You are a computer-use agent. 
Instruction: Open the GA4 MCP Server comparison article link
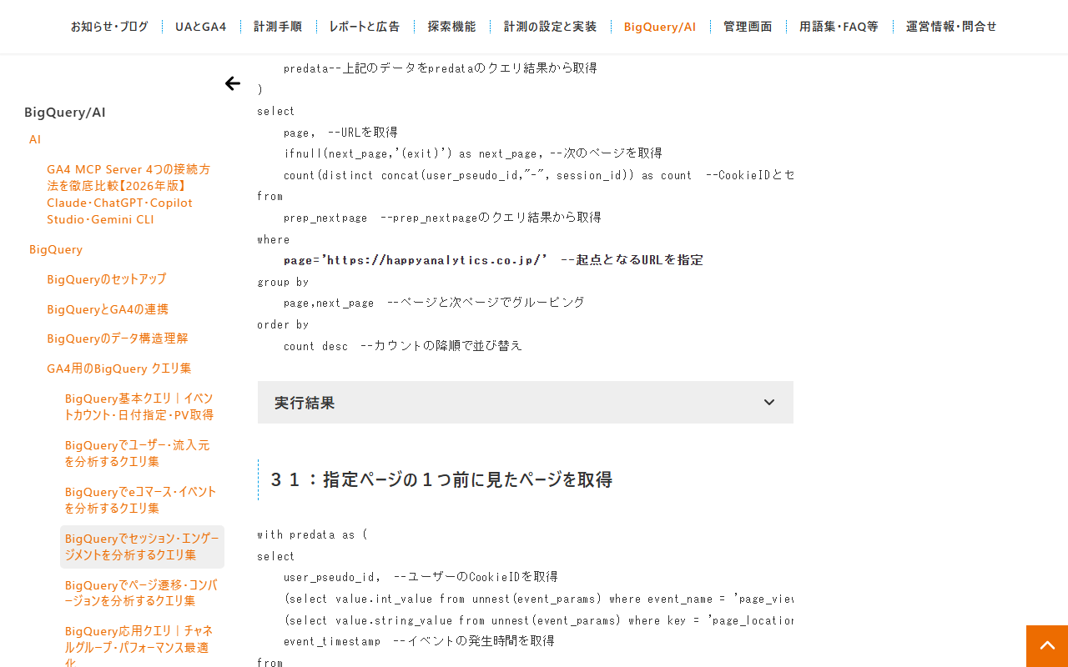(129, 194)
